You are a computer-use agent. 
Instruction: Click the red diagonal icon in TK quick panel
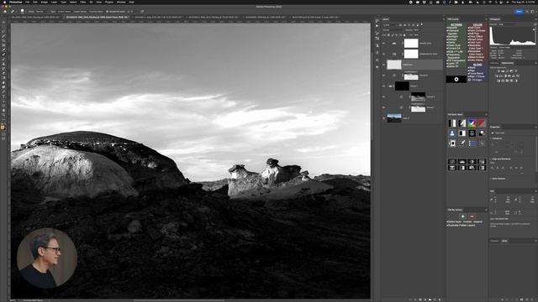[482, 123]
